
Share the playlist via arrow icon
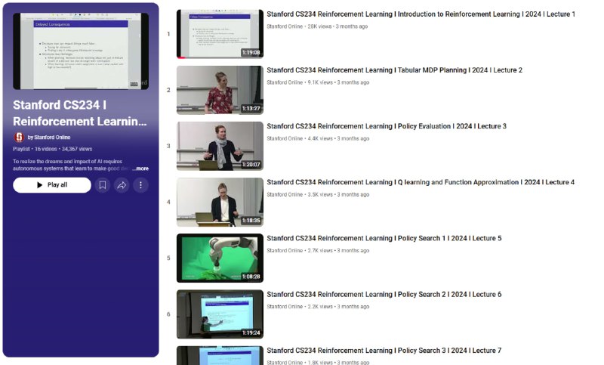point(122,185)
